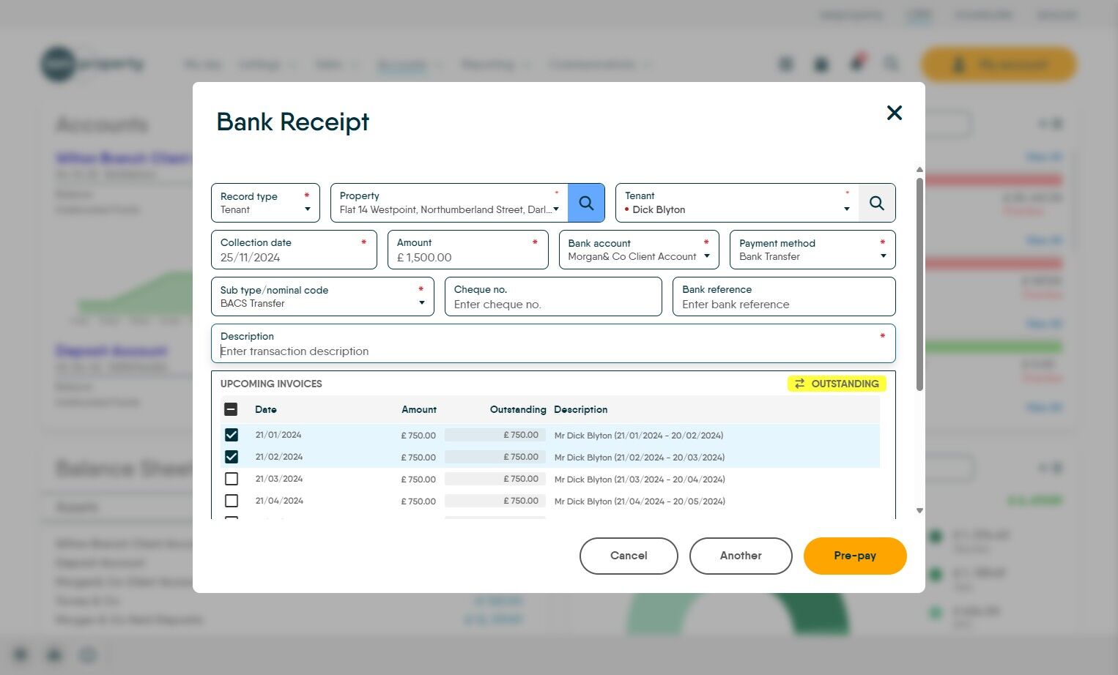
Task: Open the blue property search lookup
Action: [586, 203]
